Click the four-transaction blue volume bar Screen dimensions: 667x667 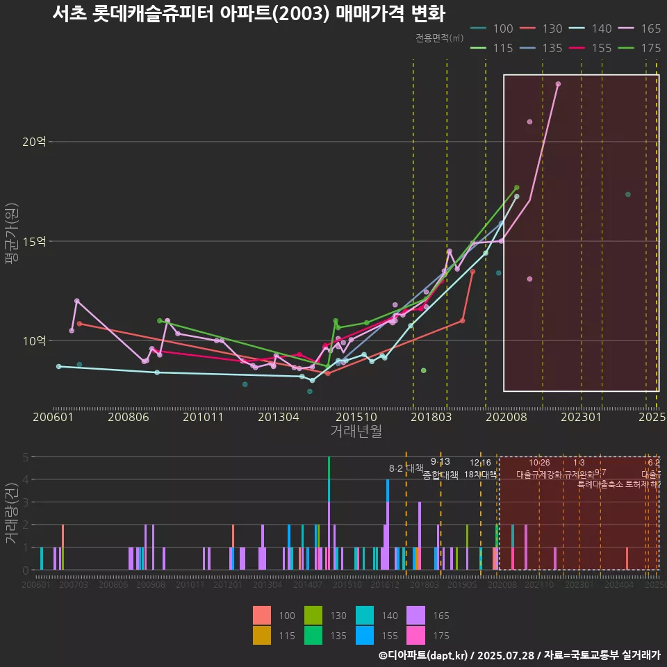click(x=388, y=524)
